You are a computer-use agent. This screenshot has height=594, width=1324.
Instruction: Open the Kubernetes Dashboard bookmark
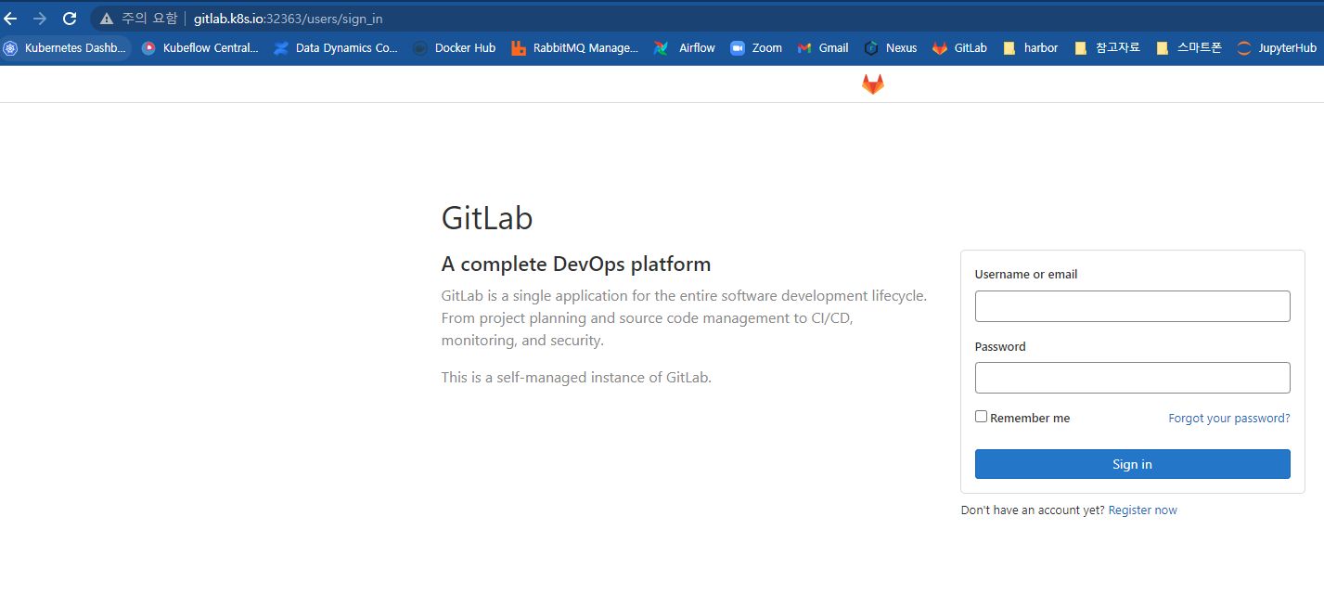point(65,48)
